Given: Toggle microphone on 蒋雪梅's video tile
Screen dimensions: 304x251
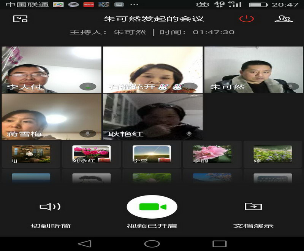Looking at the screenshot, I should (88, 133).
